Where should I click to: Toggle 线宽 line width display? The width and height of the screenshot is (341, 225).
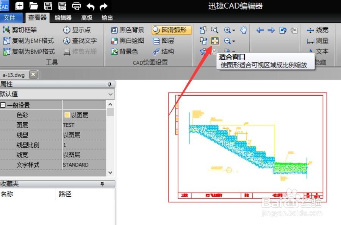pyautogui.click(x=318, y=30)
